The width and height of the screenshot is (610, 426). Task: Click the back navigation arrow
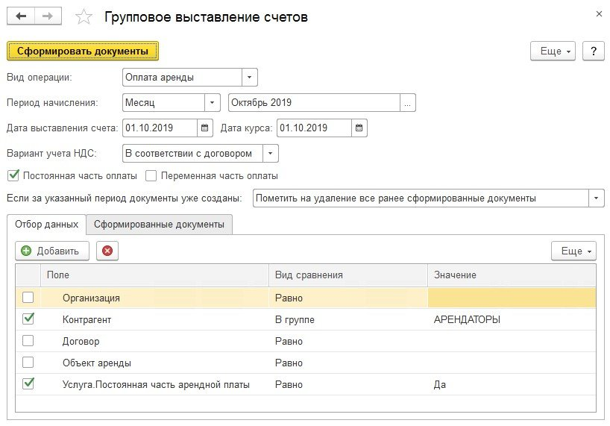pyautogui.click(x=22, y=16)
